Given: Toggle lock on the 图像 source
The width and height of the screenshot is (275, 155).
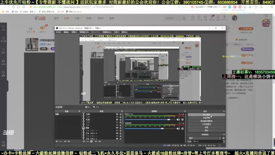Looking at the screenshot, I should click(121, 128).
